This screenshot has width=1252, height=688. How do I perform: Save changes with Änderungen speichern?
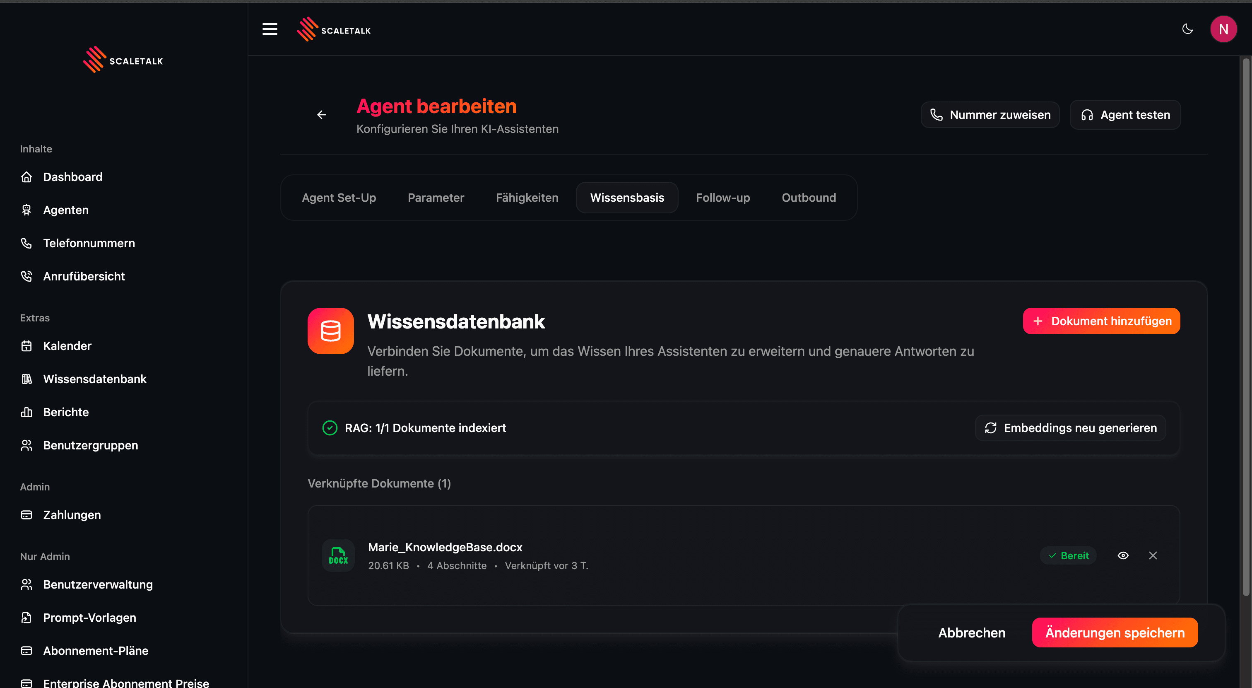tap(1115, 632)
